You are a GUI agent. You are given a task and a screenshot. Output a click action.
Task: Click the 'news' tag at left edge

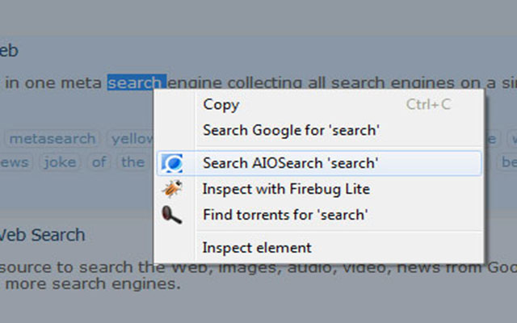click(x=15, y=161)
